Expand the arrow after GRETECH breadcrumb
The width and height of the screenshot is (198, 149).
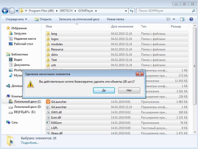point(75,11)
